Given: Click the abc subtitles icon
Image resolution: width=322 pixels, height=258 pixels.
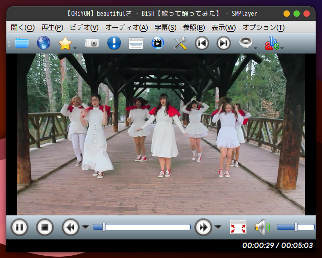Looking at the screenshot, I should 272,43.
